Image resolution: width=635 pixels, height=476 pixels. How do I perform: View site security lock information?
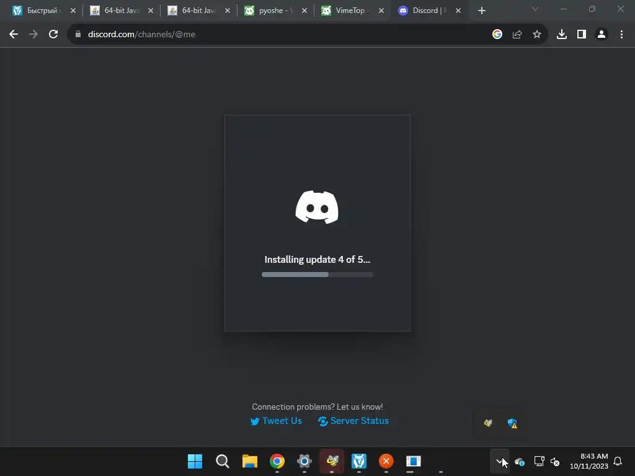(x=78, y=35)
